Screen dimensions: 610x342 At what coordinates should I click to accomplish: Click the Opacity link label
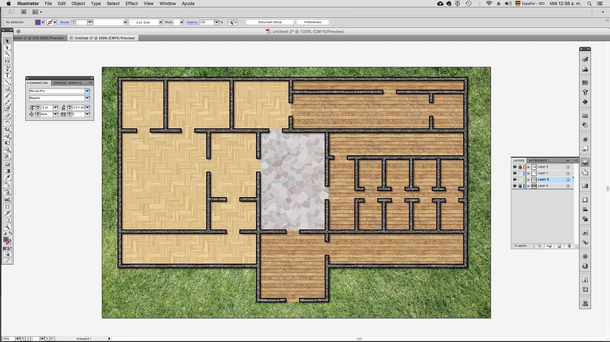[192, 22]
